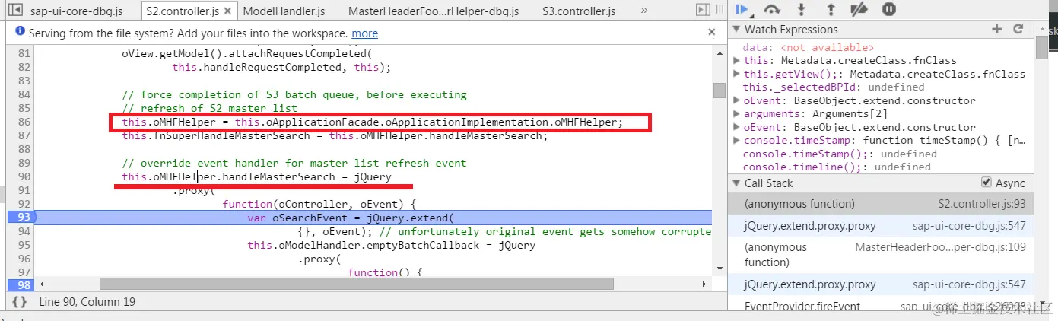Click 'Line 90, Column 19' status text
The height and width of the screenshot is (321, 1058).
[x=87, y=302]
